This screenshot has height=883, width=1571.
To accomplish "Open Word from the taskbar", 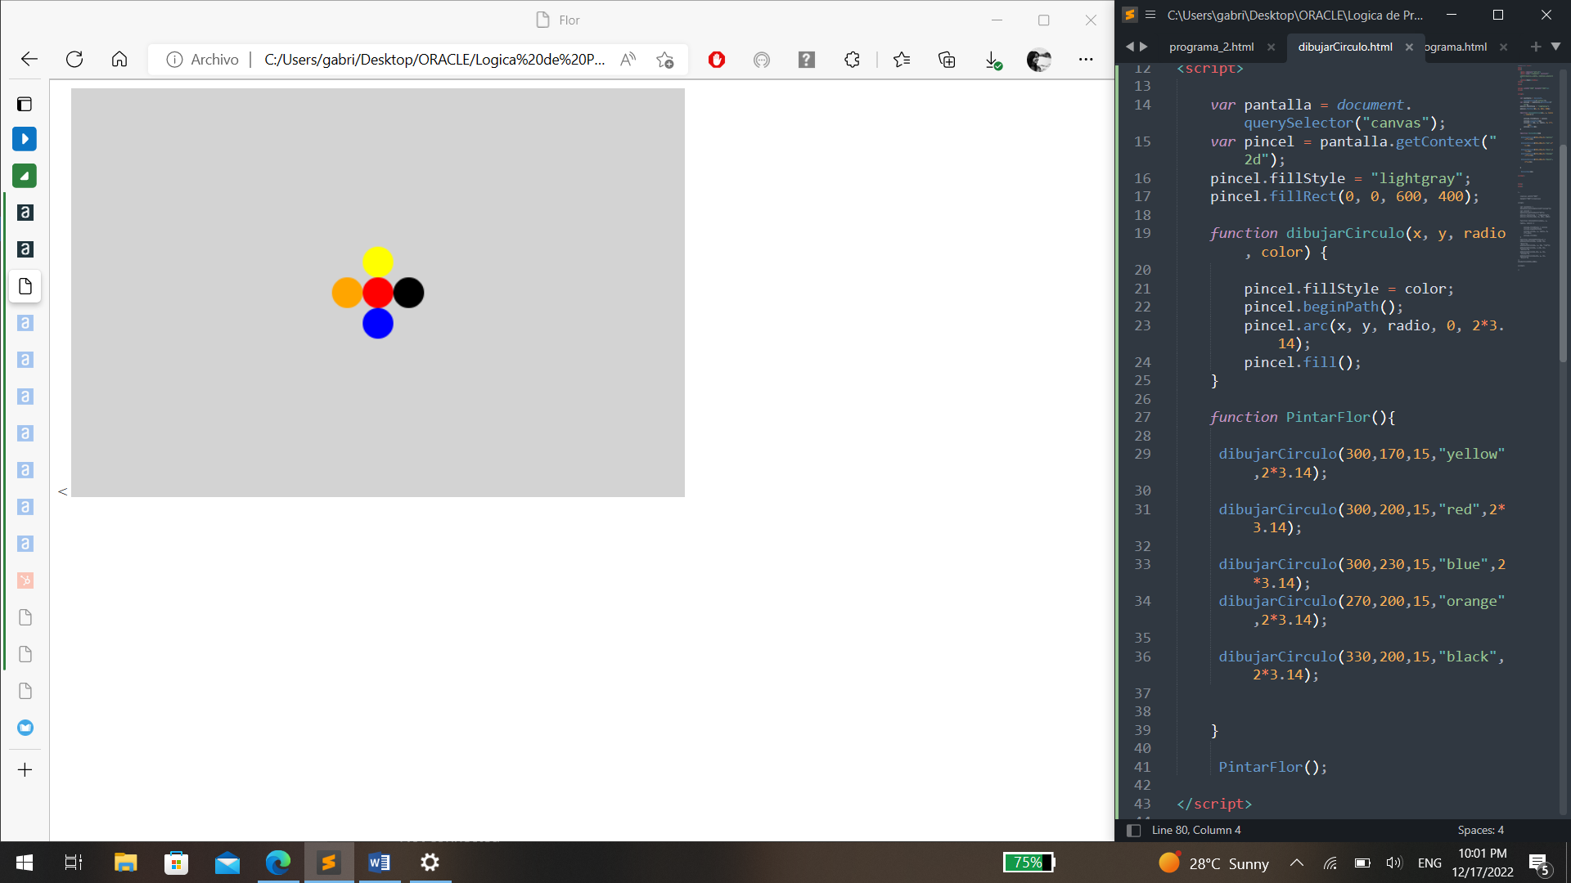I will coord(379,863).
